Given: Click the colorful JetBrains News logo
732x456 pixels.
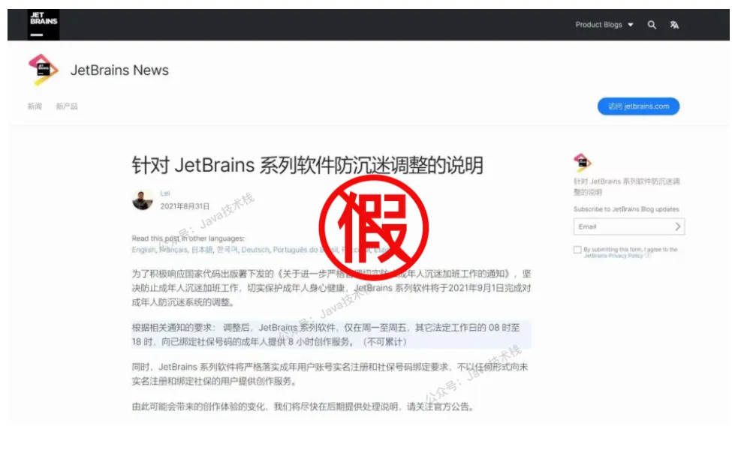Looking at the screenshot, I should coord(44,70).
